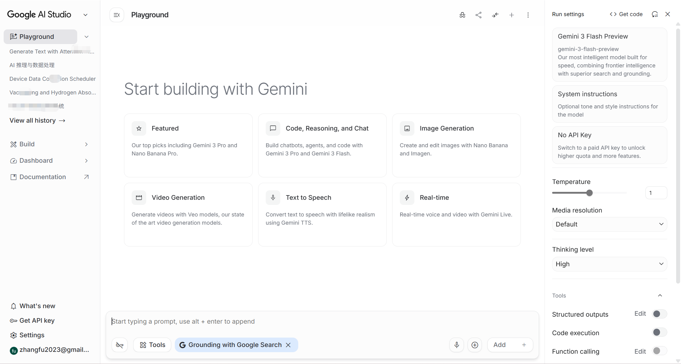Click the Text to Speech microphone icon
681x364 pixels.
[273, 198]
